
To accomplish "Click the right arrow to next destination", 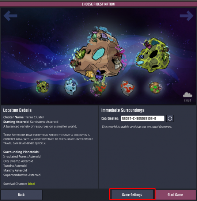I will click(186, 16).
